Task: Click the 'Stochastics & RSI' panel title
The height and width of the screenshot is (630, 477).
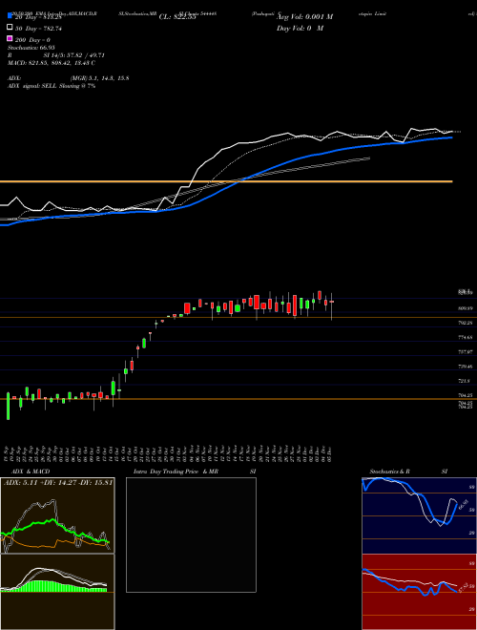Action: 408,472
